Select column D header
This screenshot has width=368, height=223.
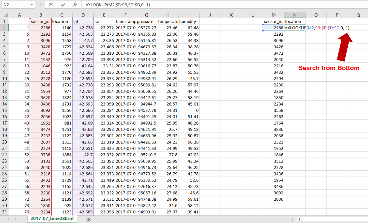click(83, 15)
